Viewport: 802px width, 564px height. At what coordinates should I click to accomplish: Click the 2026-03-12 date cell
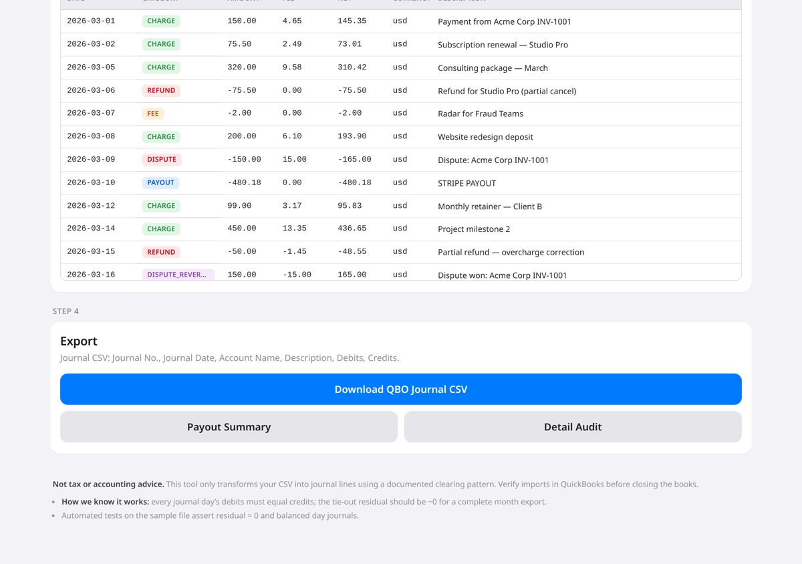(91, 206)
